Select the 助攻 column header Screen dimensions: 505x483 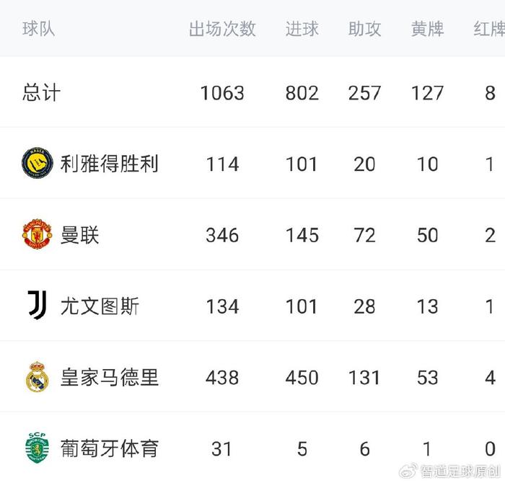click(x=364, y=29)
